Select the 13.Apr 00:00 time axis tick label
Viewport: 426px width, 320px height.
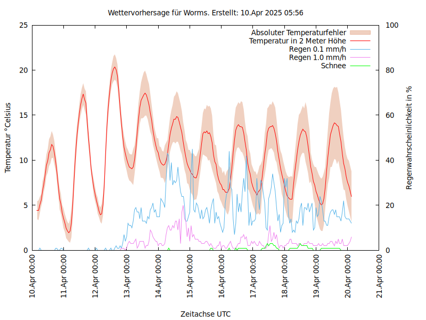(x=127, y=277)
